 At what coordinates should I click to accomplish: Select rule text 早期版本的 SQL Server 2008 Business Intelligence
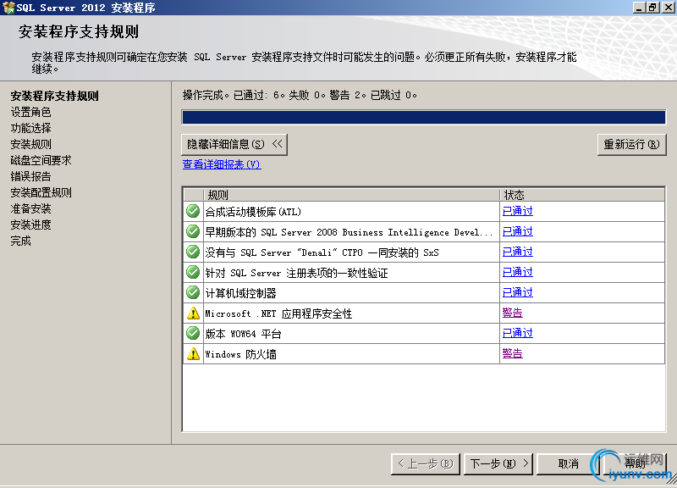pyautogui.click(x=349, y=232)
